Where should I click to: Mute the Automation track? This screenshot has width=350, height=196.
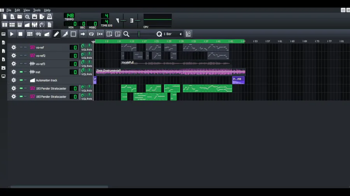click(21, 80)
